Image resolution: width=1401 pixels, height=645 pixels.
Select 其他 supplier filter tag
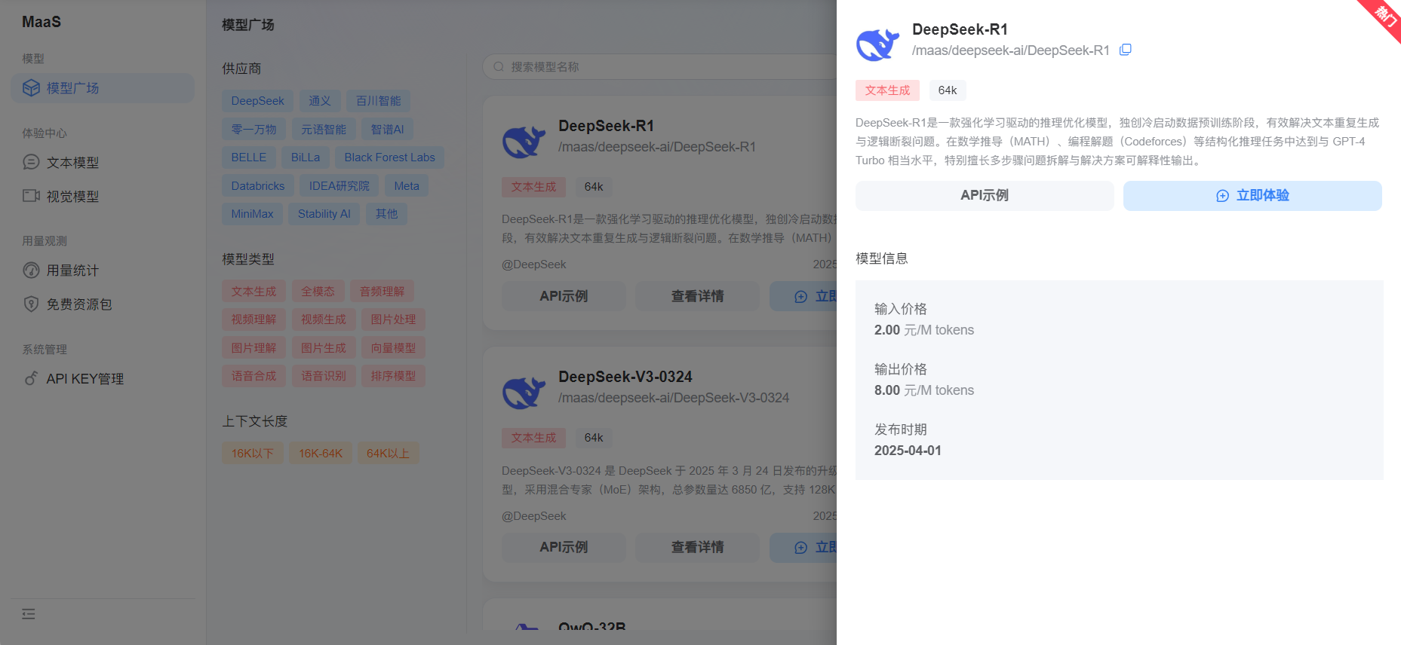(x=386, y=214)
